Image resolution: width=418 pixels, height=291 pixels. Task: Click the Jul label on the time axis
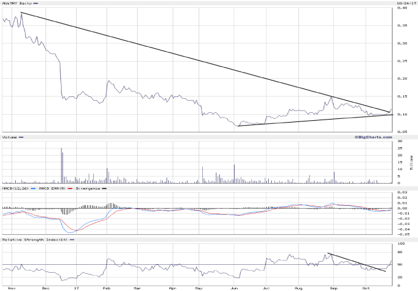(266, 286)
